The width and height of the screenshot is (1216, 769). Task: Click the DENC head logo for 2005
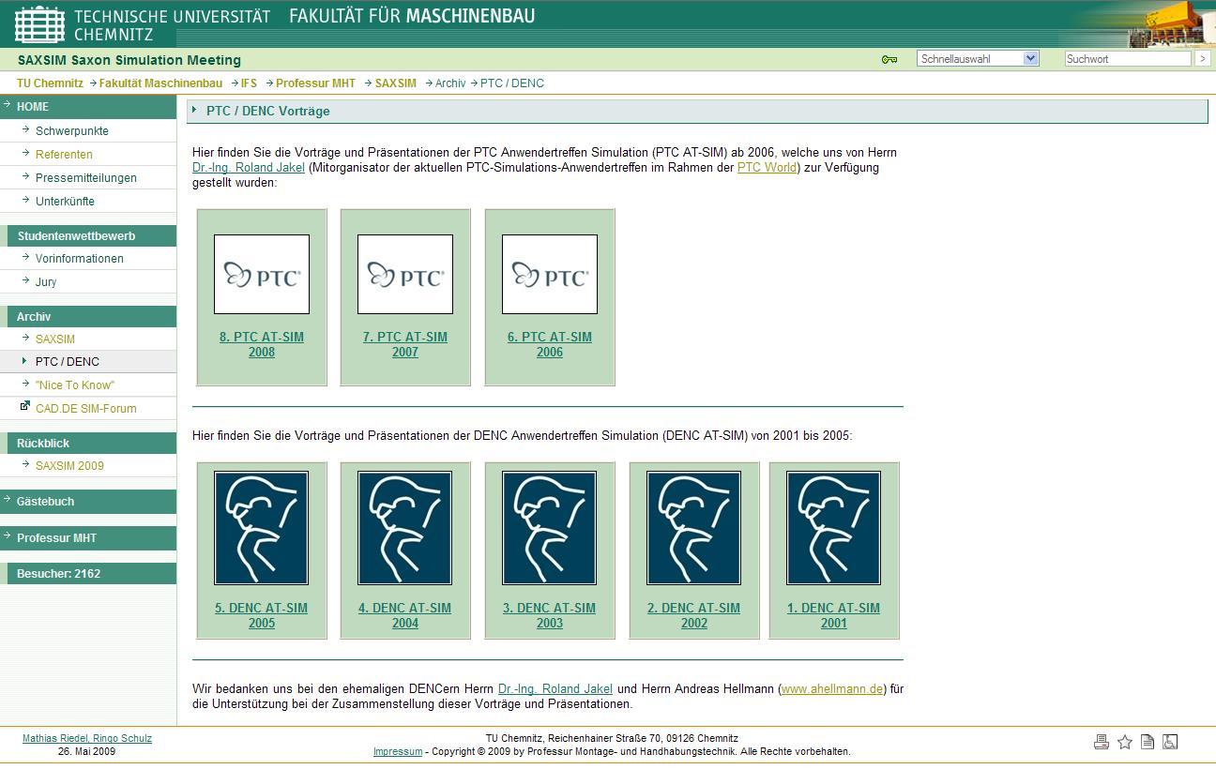point(262,528)
